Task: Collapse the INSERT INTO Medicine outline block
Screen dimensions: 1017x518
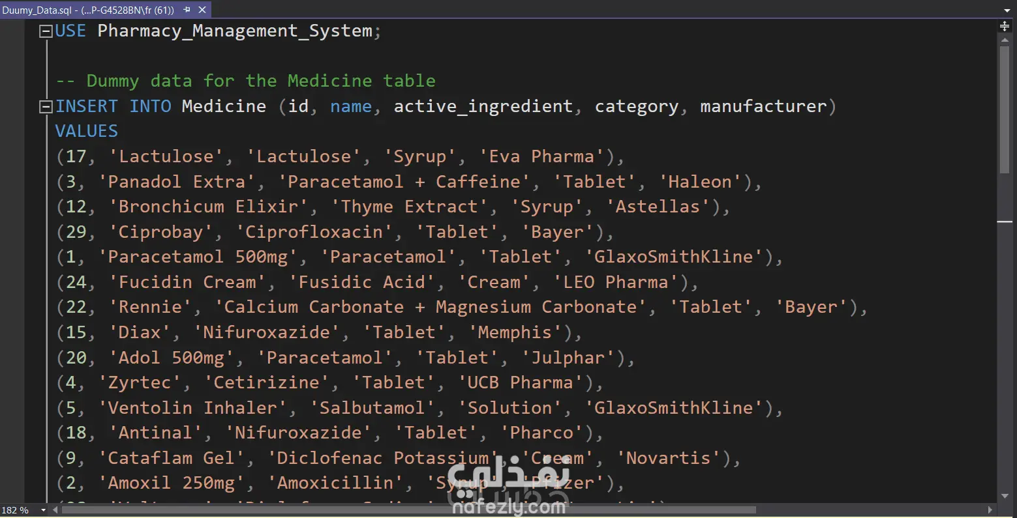Action: click(46, 107)
